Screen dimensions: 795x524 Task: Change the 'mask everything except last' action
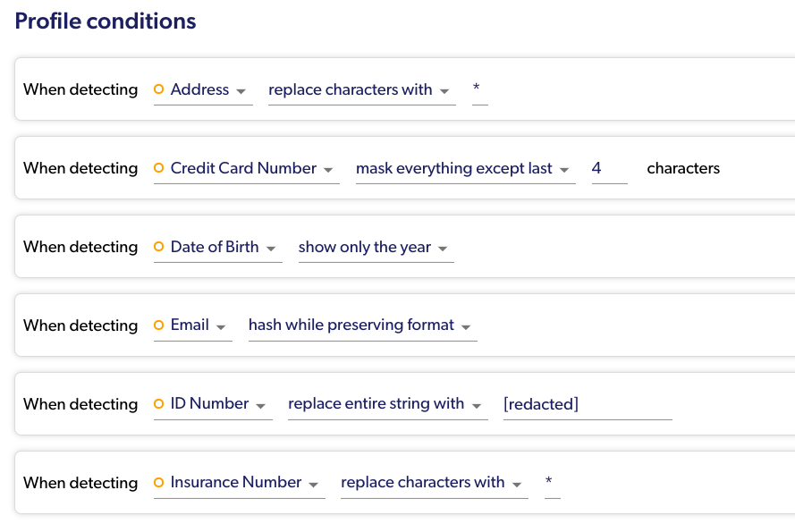coord(464,169)
